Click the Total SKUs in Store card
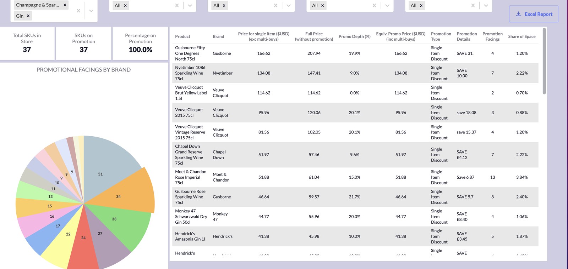 click(x=27, y=43)
